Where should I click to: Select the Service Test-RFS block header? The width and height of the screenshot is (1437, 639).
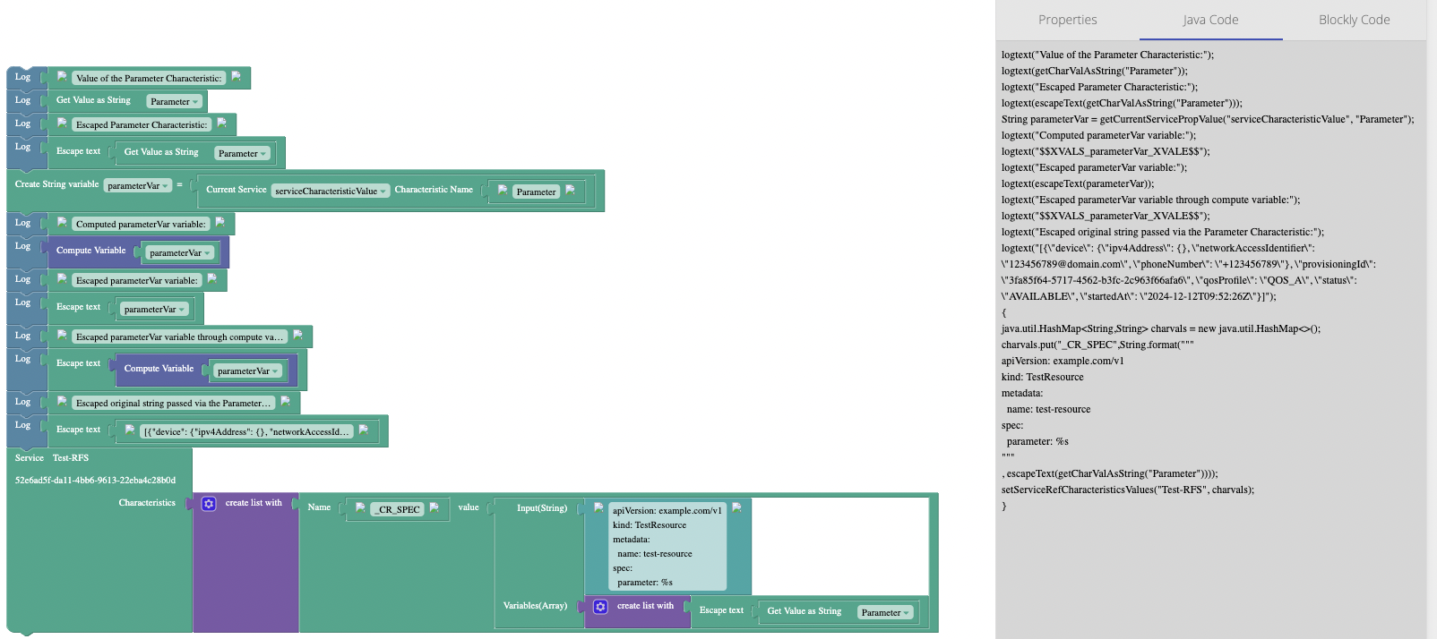[x=52, y=458]
